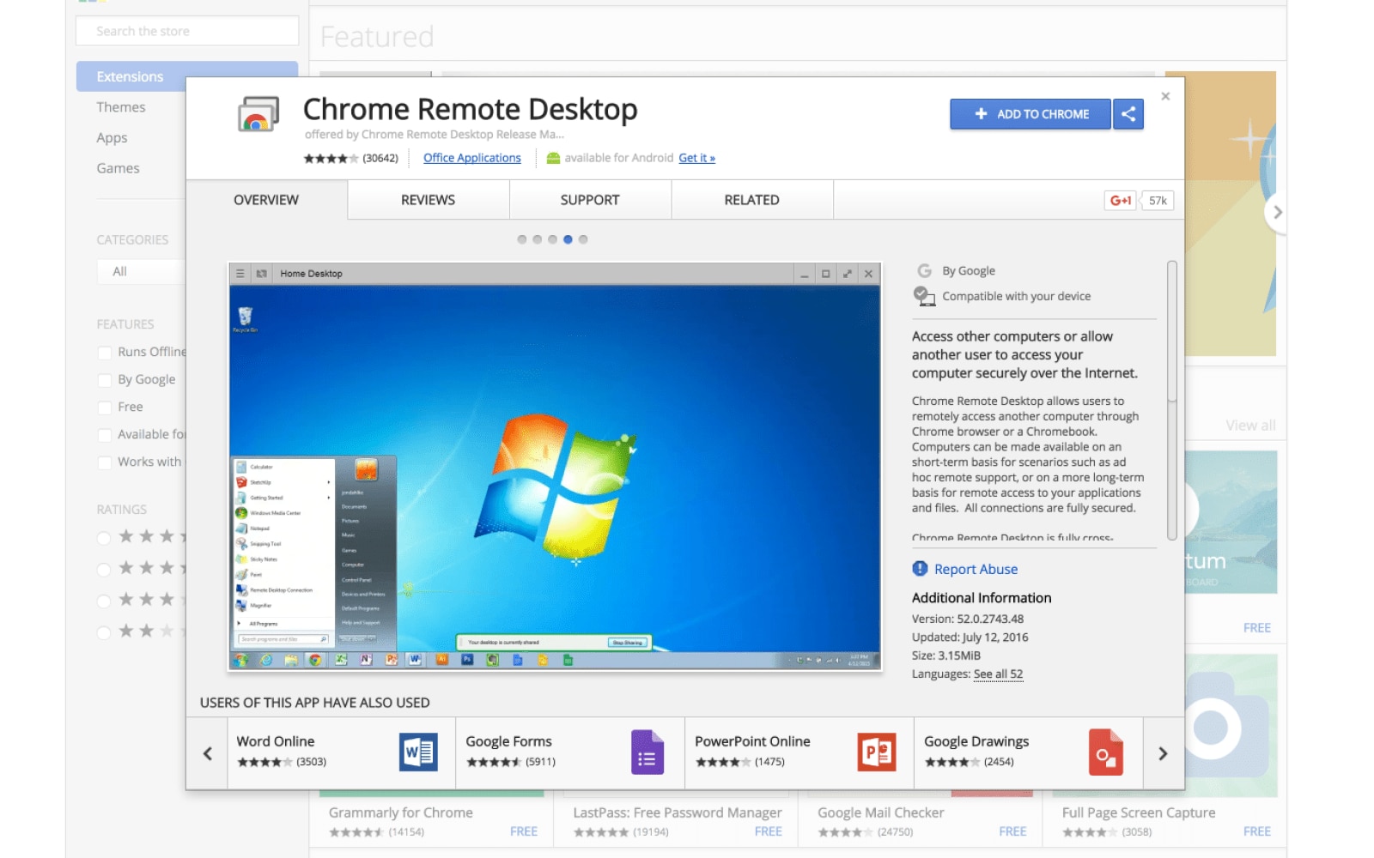1374x858 pixels.
Task: Click the Report Abuse exclamation icon
Action: tap(920, 568)
